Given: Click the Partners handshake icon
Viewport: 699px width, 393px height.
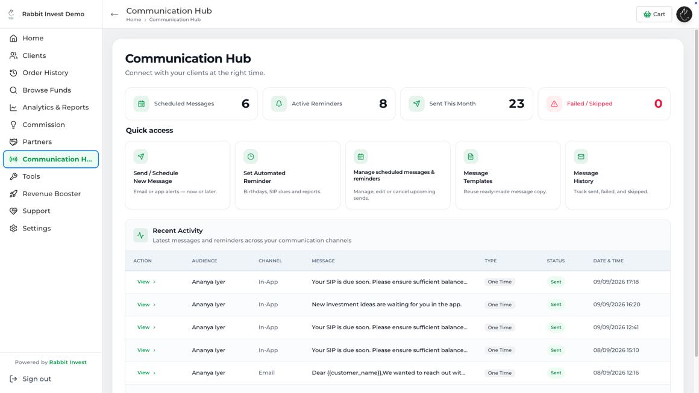Looking at the screenshot, I should coord(13,142).
